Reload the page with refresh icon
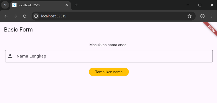217x103 pixels. point(25,16)
